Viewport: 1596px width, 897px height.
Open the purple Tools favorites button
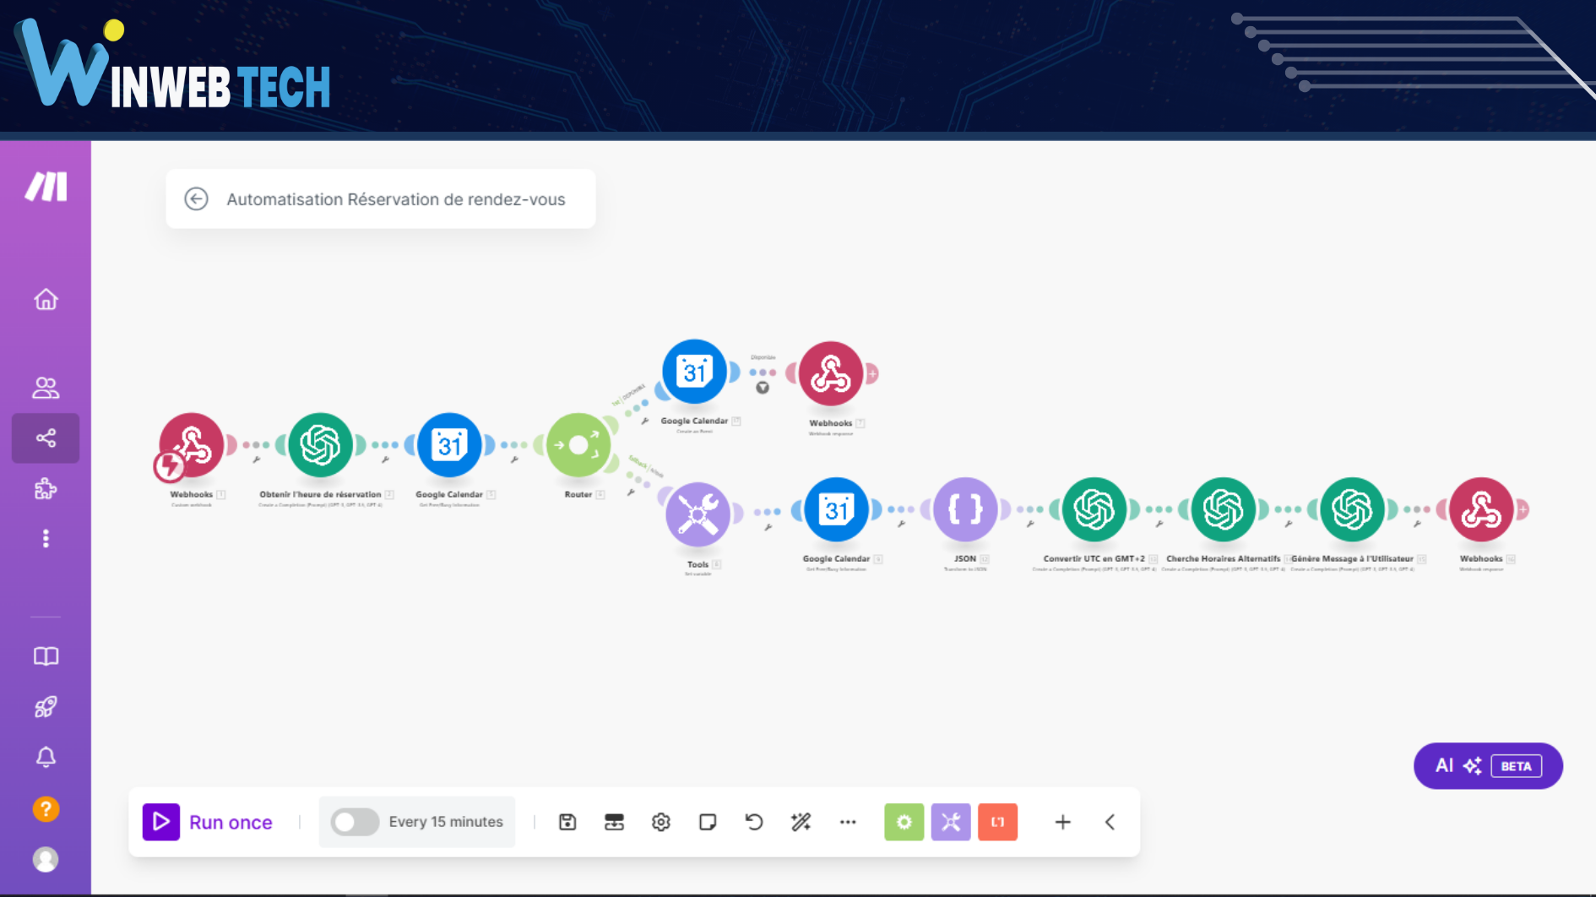(951, 822)
